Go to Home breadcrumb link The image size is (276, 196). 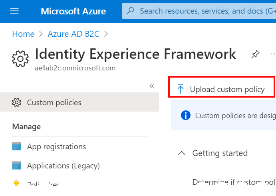click(23, 34)
